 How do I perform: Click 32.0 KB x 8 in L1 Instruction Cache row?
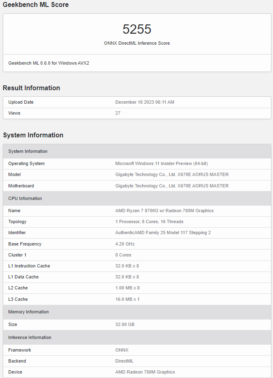(127, 266)
